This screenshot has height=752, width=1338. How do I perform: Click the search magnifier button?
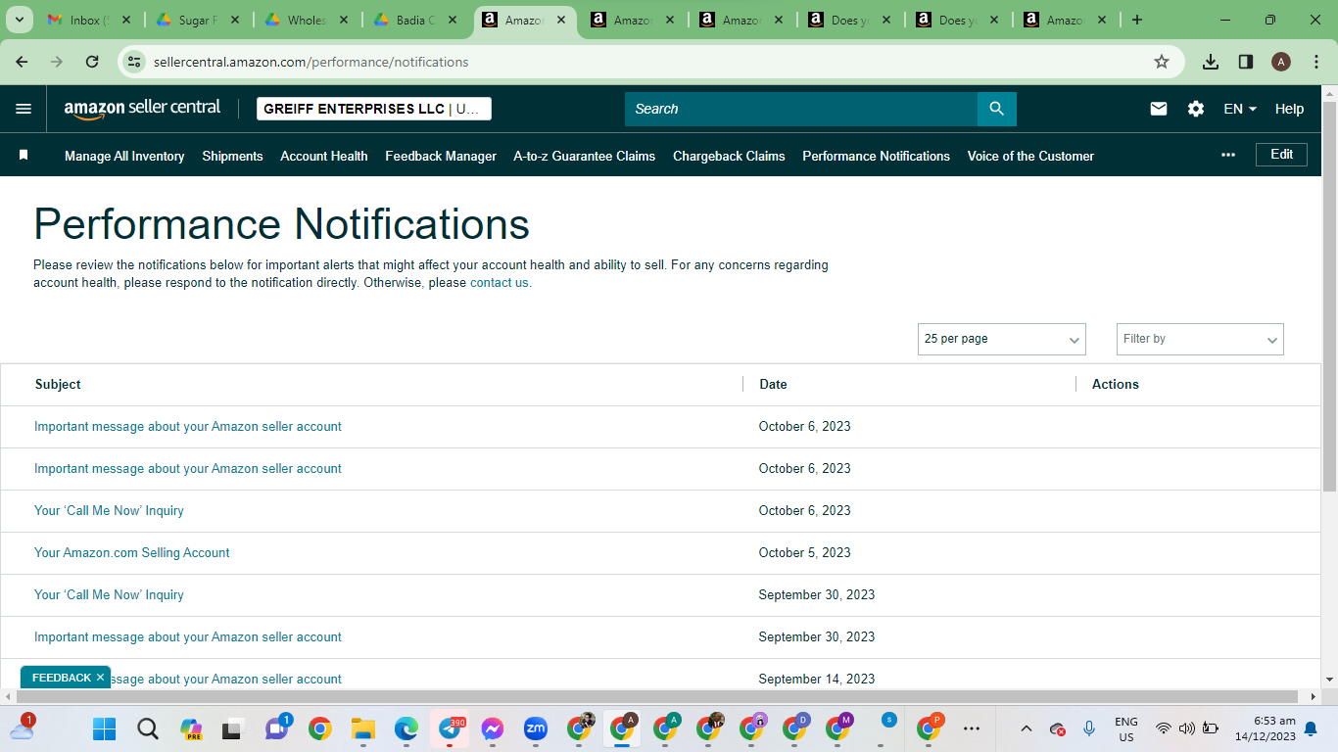996,109
